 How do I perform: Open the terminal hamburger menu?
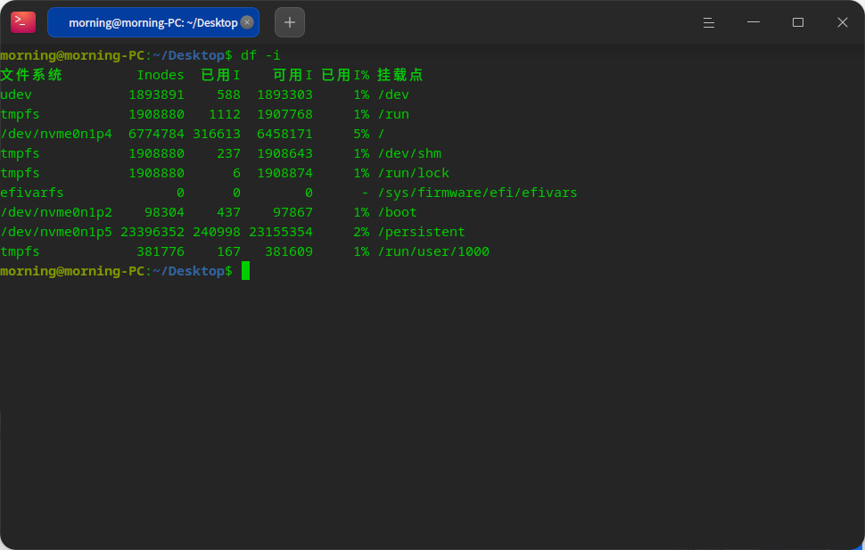point(709,22)
